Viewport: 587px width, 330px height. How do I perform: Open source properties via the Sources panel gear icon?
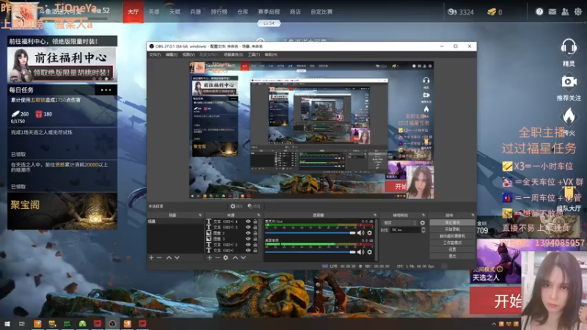tap(226, 258)
